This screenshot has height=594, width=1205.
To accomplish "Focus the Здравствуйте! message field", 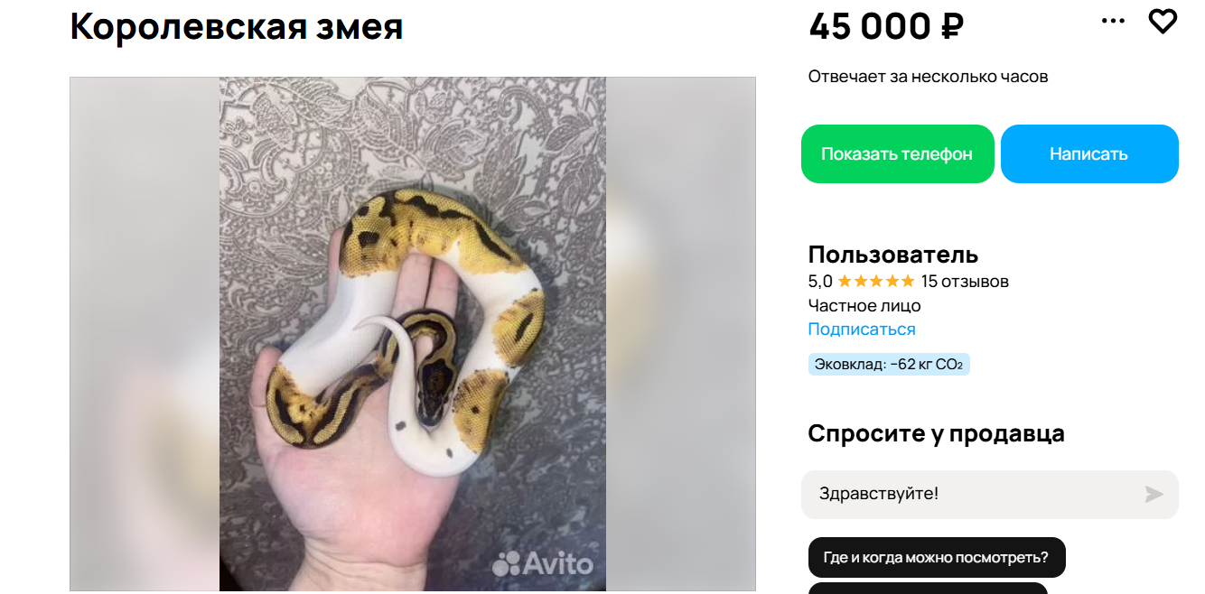I will [971, 494].
